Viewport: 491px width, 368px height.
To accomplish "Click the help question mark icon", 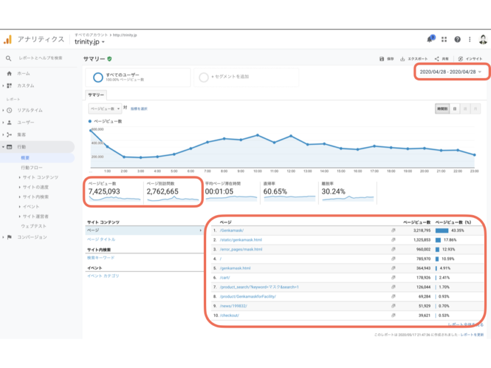I will (457, 40).
